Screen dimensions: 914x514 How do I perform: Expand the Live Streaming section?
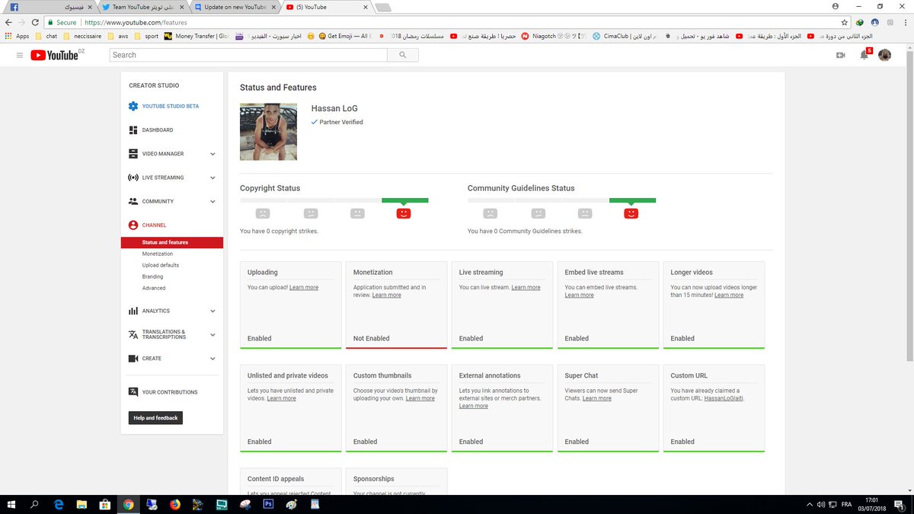point(213,177)
